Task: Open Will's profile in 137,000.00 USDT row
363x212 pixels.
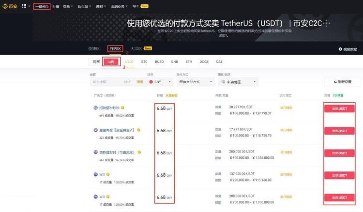Action: tap(102, 175)
